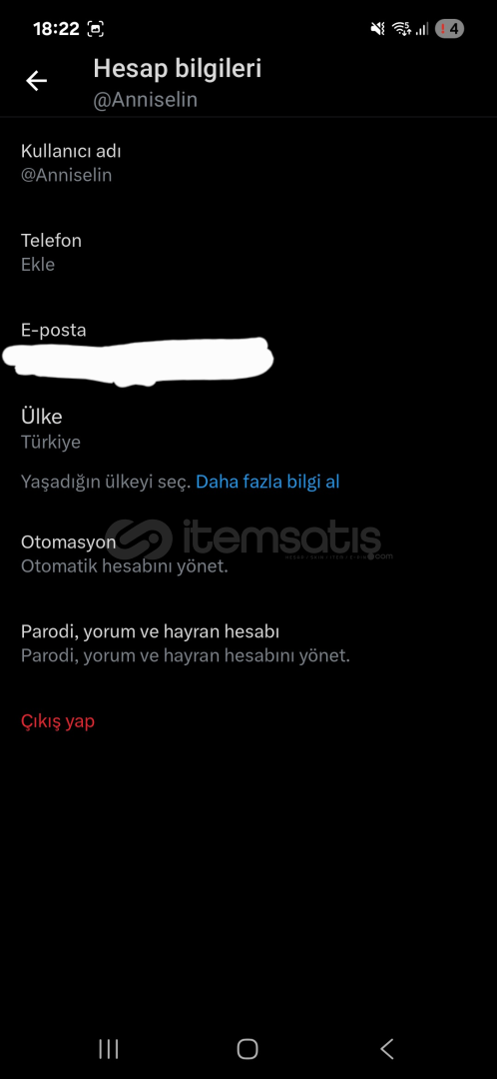Tap the Android navigation back chevron
497x1079 pixels.
[387, 1049]
